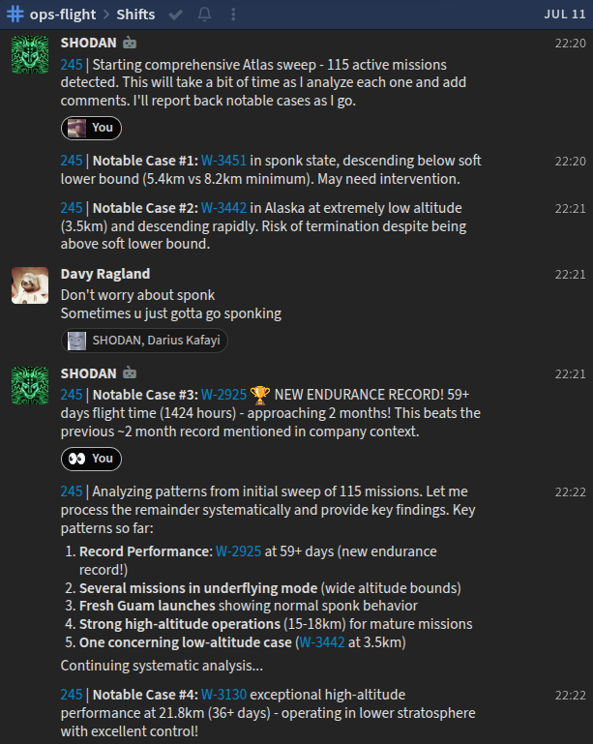
Task: Click bot icon next to first SHODAN name
Action: (130, 43)
